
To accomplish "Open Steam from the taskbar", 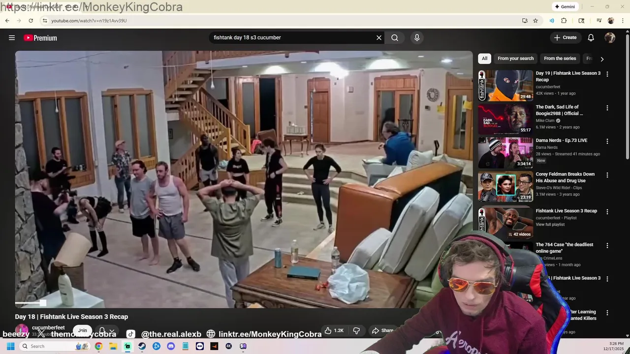I will coord(142,346).
